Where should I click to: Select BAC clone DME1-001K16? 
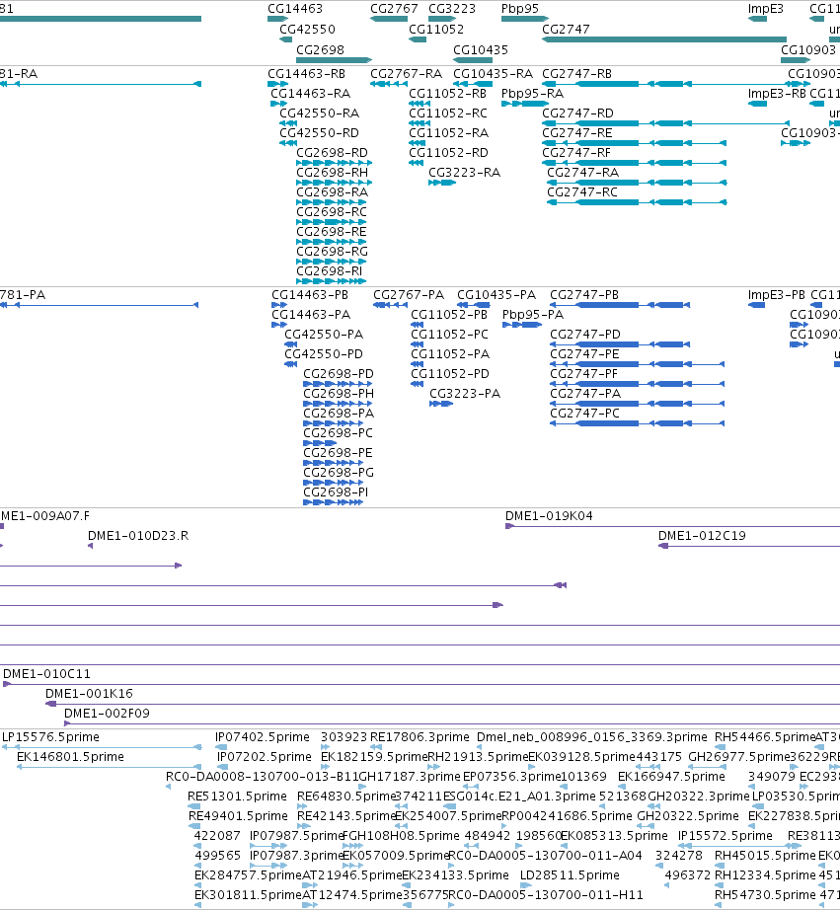click(x=89, y=694)
